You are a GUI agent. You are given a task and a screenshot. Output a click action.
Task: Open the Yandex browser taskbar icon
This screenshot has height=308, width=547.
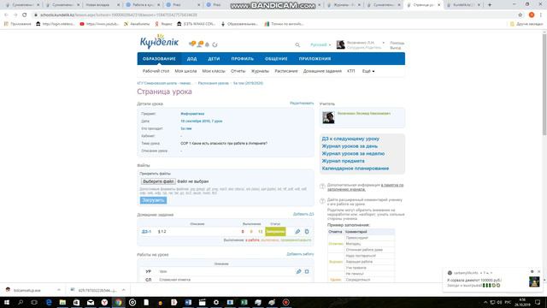(104, 302)
